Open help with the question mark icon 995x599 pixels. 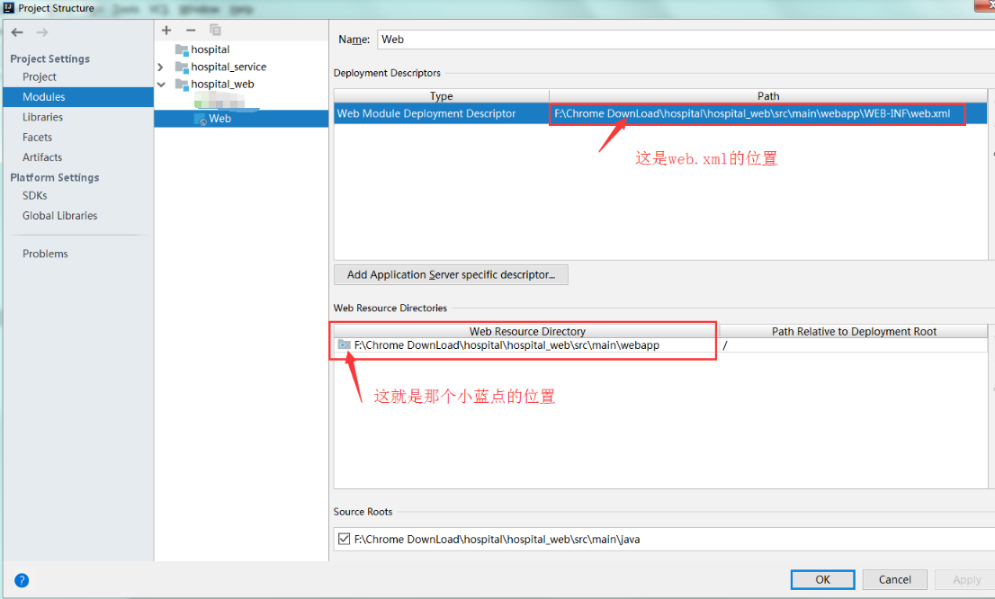[22, 580]
